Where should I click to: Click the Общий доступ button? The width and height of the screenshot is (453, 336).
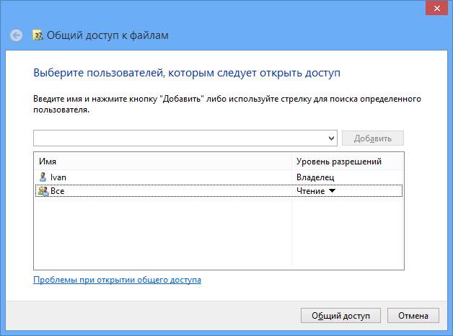point(340,316)
